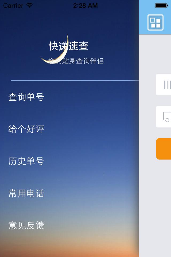Tap the barcode scan icon
This screenshot has width=171, height=257.
[168, 85]
